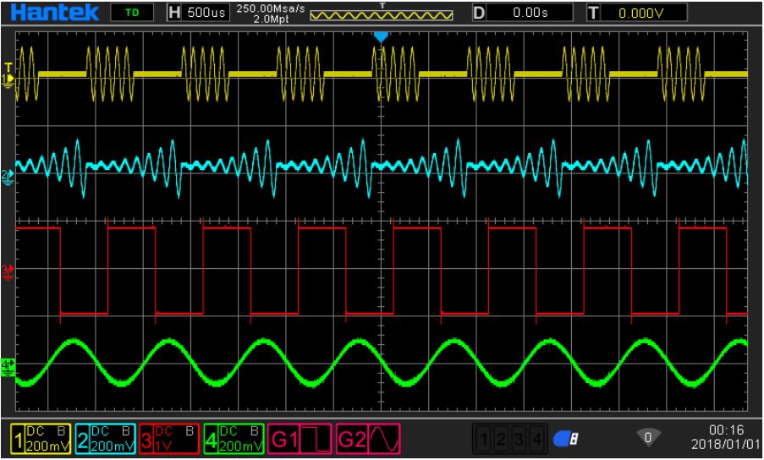The image size is (764, 460).
Task: Click the G1 square waveform icon
Action: pyautogui.click(x=316, y=439)
